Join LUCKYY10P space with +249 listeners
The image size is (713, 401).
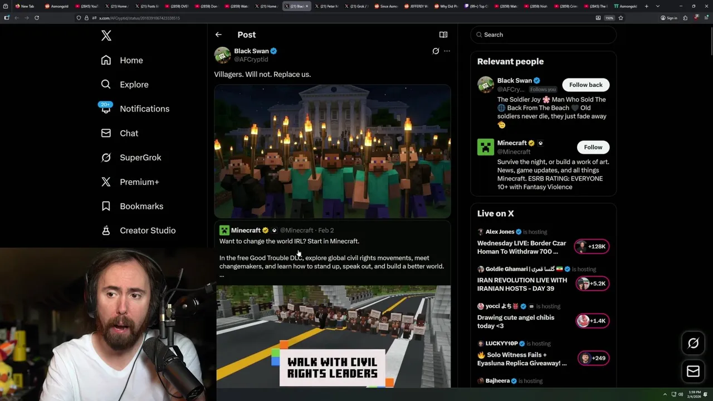point(594,358)
